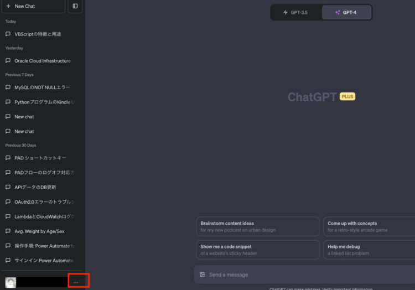
Task: Click the PLUS badge next to ChatGPT
Action: point(347,97)
